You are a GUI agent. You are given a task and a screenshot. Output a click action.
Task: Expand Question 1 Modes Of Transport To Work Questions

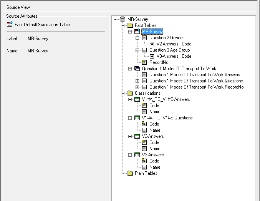pos(137,81)
